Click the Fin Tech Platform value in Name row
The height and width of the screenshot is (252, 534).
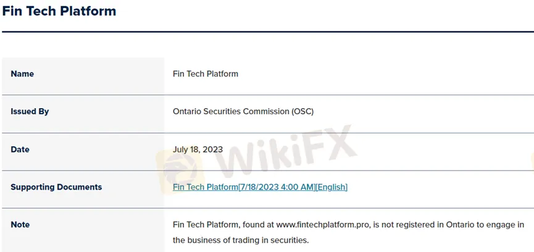(x=205, y=74)
